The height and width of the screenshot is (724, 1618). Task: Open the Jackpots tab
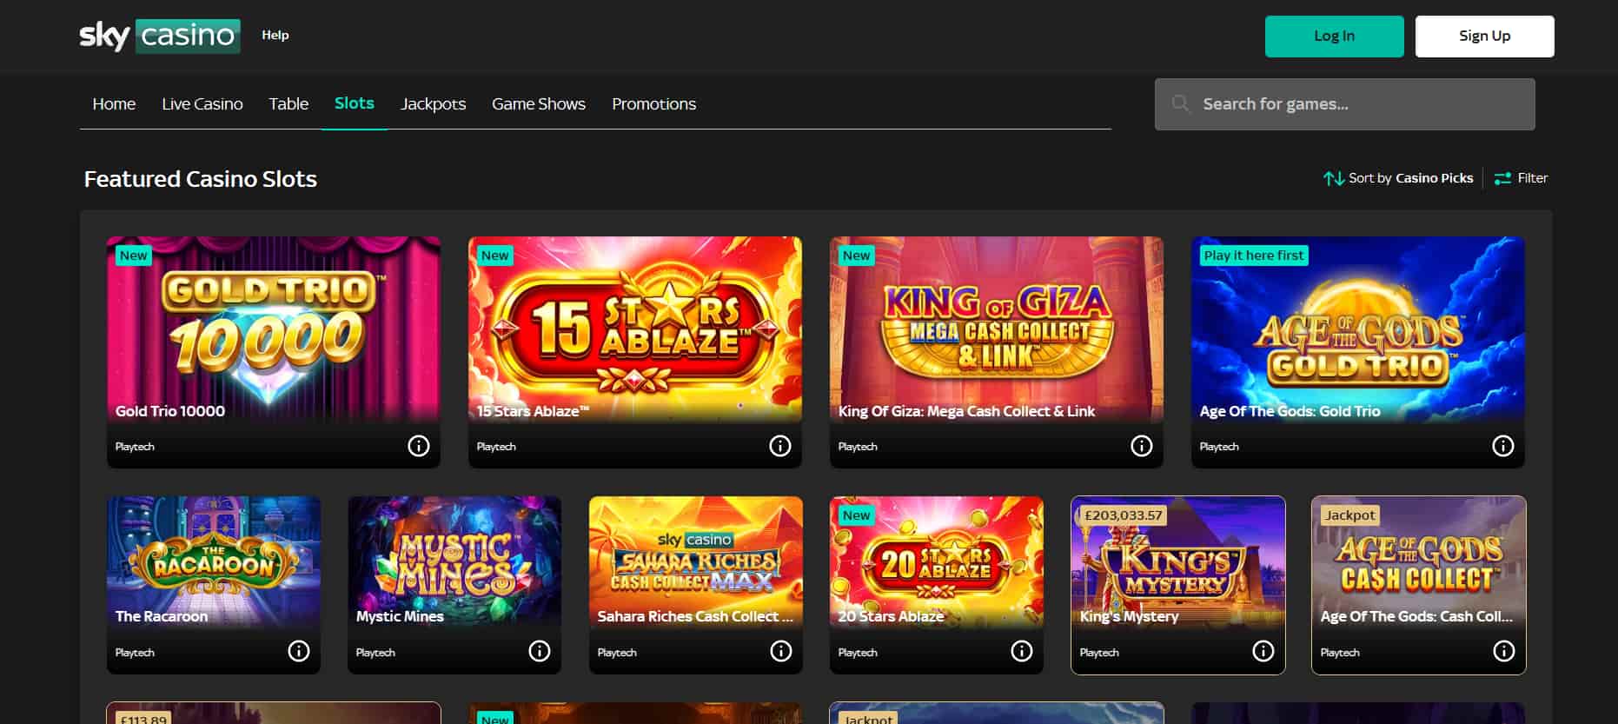(433, 104)
